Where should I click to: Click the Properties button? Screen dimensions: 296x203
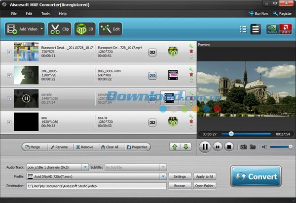[137, 147]
